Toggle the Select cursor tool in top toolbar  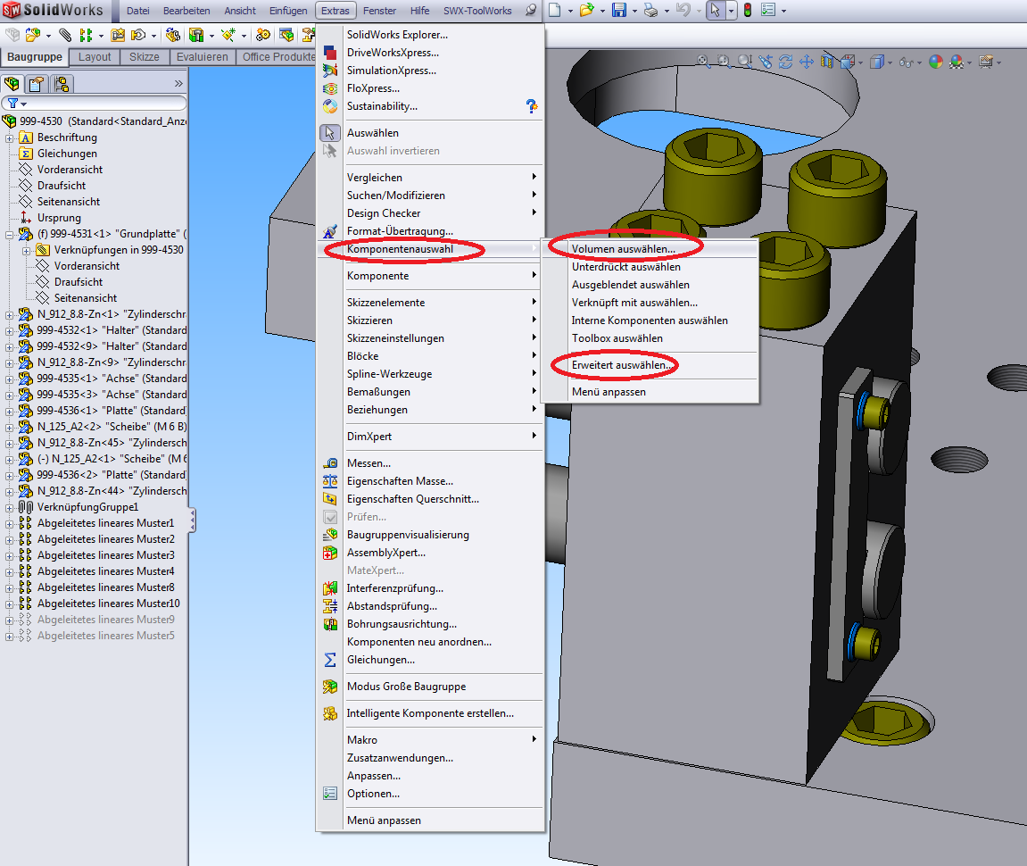716,10
